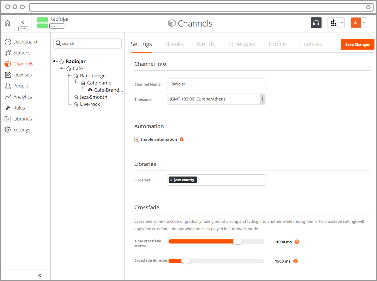Collapse the Radiojar tree node triangle
The width and height of the screenshot is (377, 281).
[54, 61]
